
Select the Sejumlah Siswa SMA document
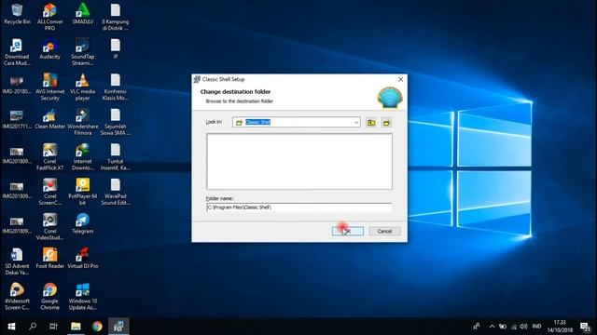pyautogui.click(x=116, y=122)
